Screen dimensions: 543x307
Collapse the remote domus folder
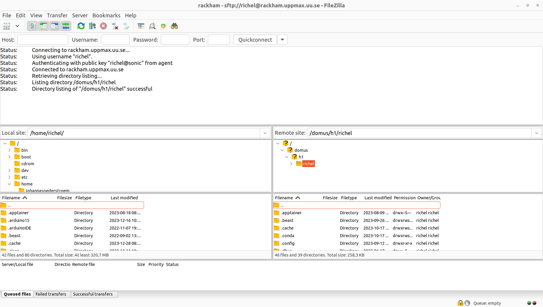tap(282, 150)
